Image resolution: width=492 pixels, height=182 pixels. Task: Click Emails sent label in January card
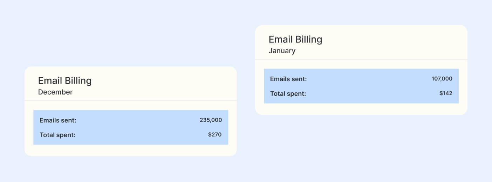pyautogui.click(x=288, y=79)
